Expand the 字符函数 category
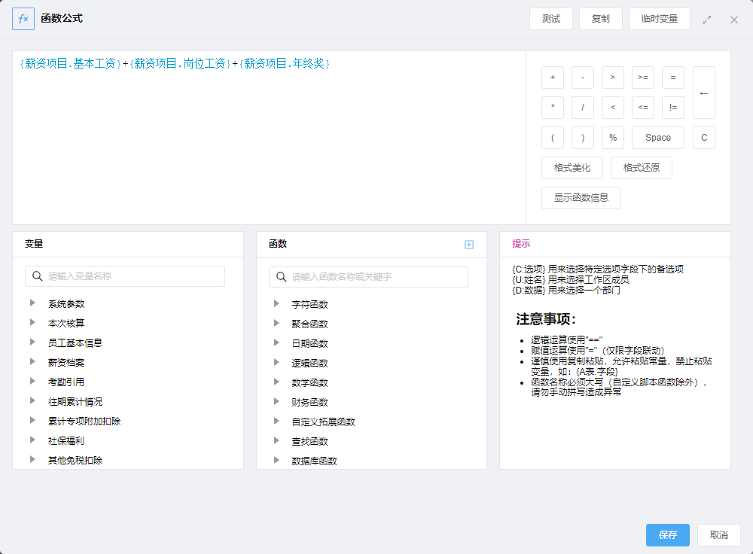 pos(276,303)
